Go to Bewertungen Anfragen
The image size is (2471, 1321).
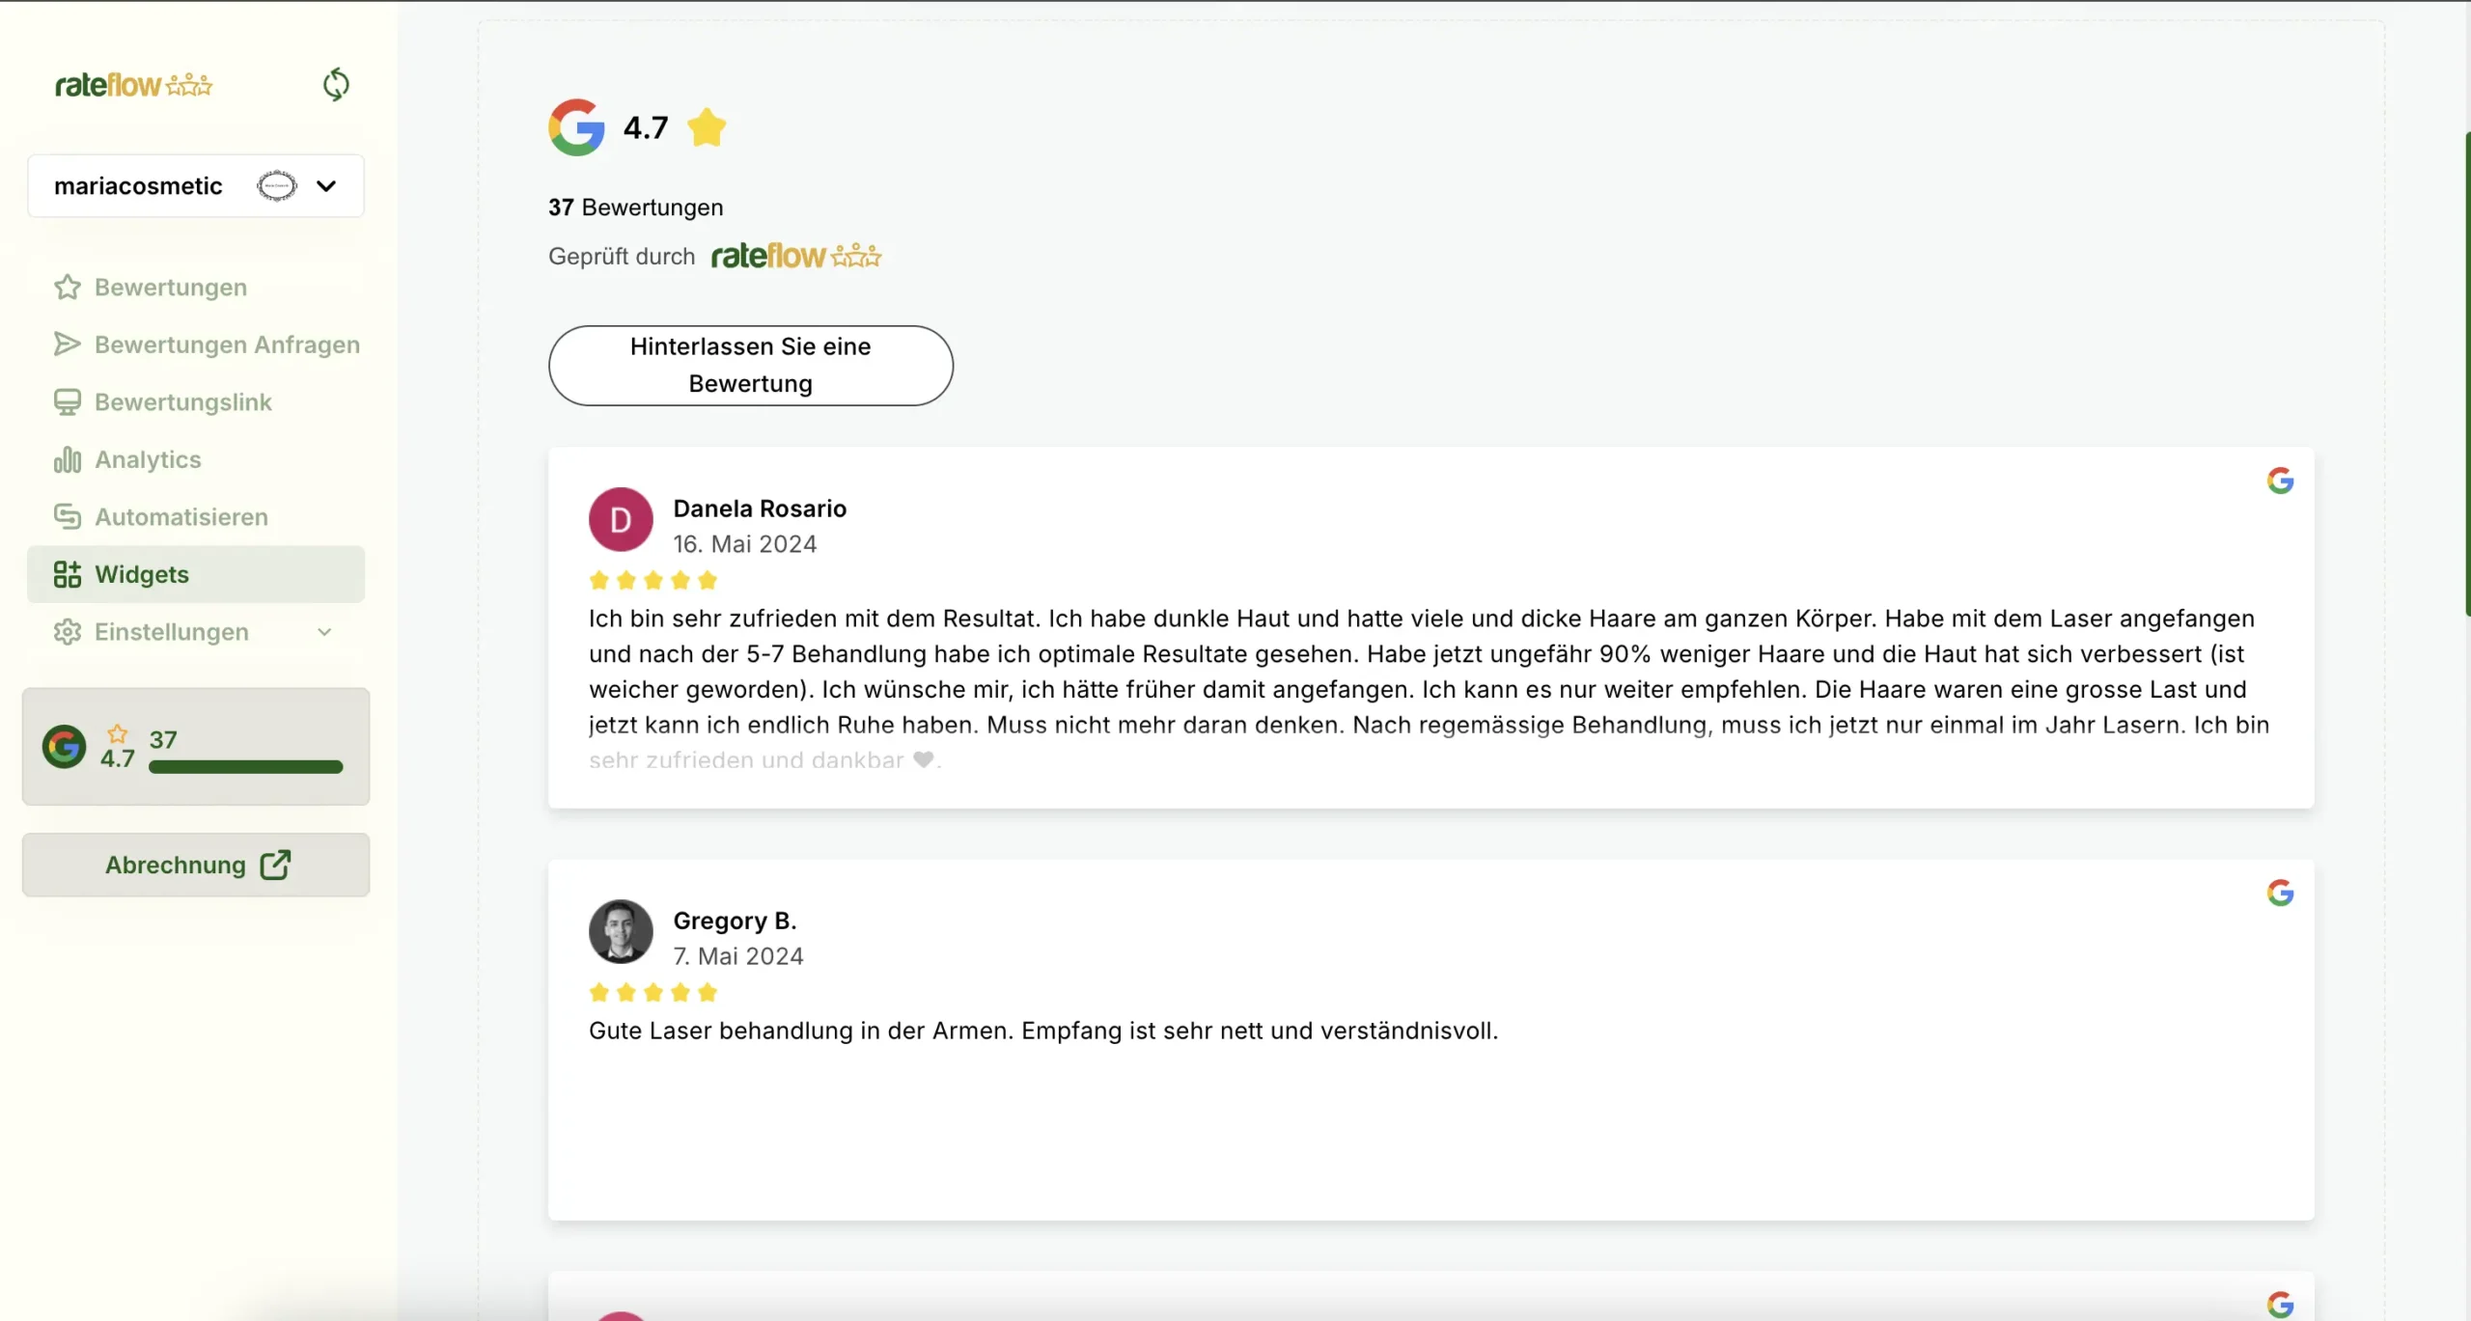(x=226, y=344)
